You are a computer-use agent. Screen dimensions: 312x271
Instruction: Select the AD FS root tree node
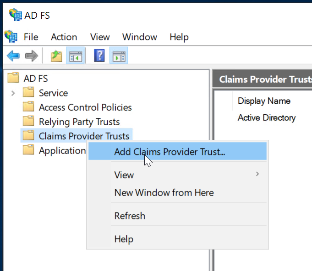click(36, 79)
